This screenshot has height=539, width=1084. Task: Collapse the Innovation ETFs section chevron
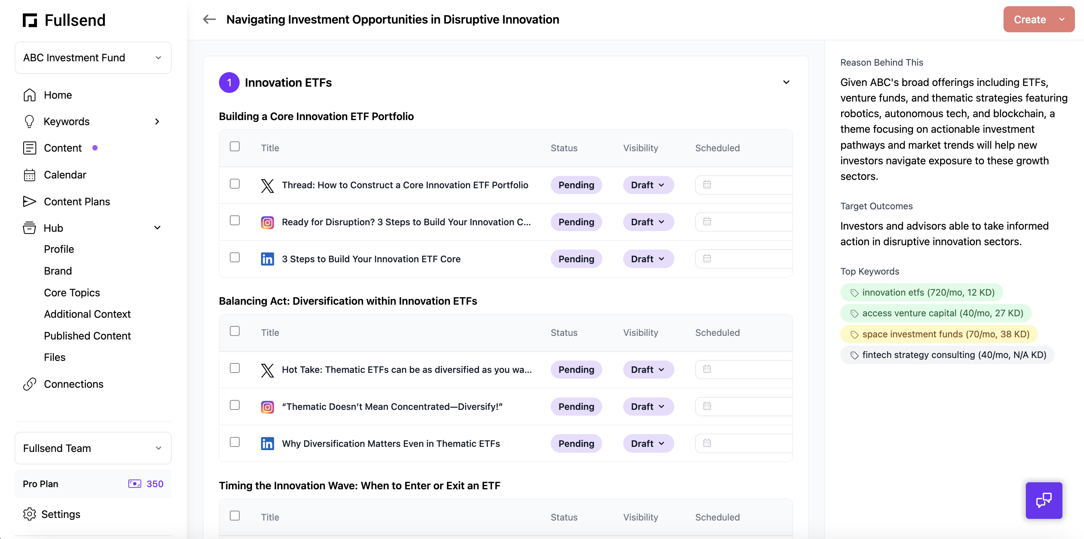(786, 82)
